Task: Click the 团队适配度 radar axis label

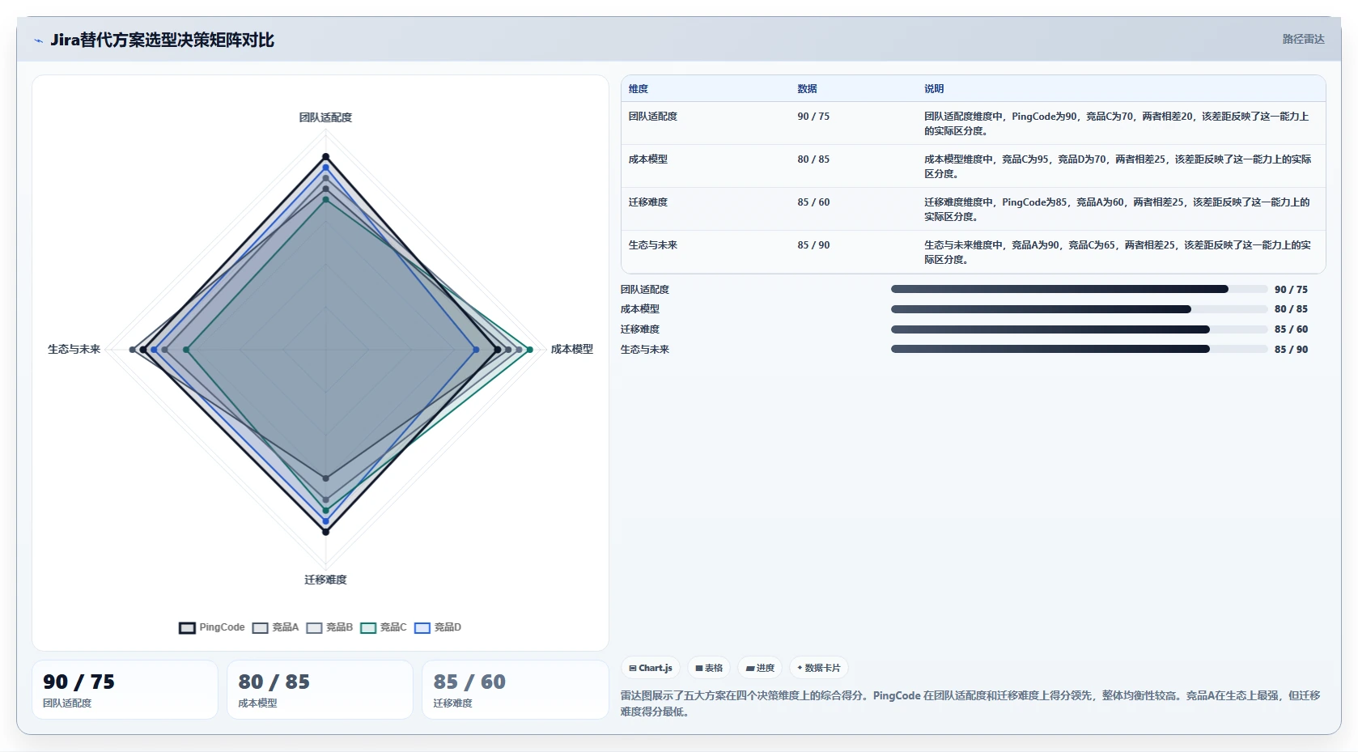Action: [x=325, y=117]
